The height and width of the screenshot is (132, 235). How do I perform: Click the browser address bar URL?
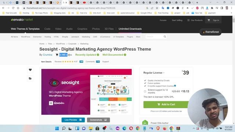(x=71, y=8)
